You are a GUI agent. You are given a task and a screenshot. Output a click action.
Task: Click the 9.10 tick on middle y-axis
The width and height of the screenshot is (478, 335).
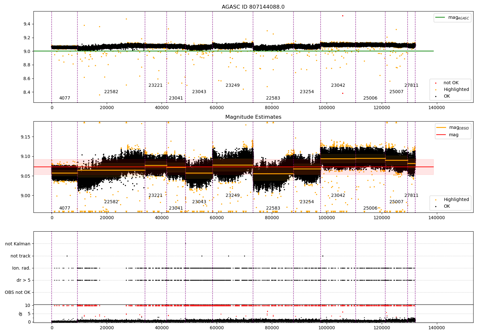[x=25, y=156]
